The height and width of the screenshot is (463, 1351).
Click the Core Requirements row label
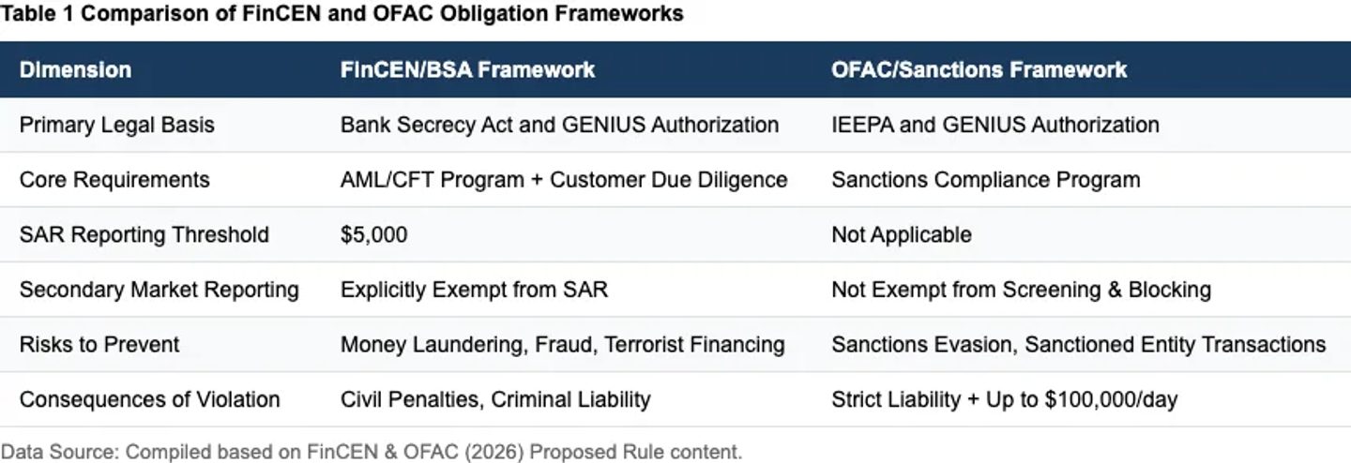coord(114,180)
